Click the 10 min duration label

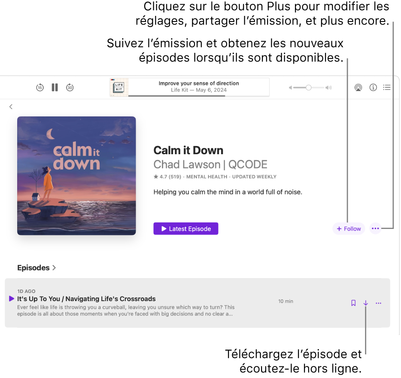286,301
